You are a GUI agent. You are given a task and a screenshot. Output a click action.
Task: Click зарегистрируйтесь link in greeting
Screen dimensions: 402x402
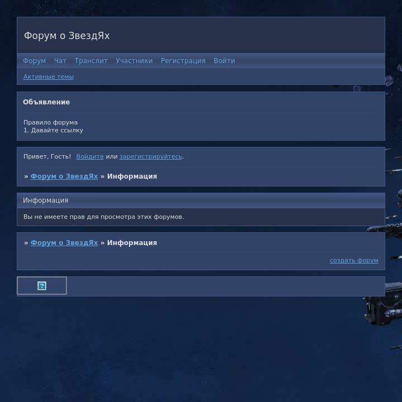(151, 156)
